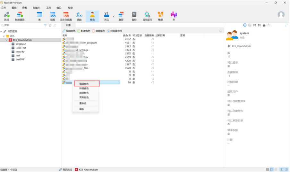Open 自动运行 (Automation) robot icon
Screen dimensions: 290x172
point(147,16)
